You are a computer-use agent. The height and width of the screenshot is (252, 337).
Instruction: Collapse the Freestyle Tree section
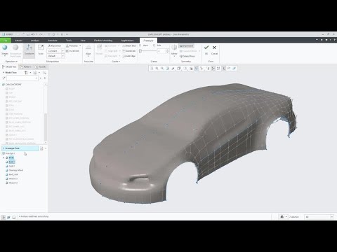4,148
